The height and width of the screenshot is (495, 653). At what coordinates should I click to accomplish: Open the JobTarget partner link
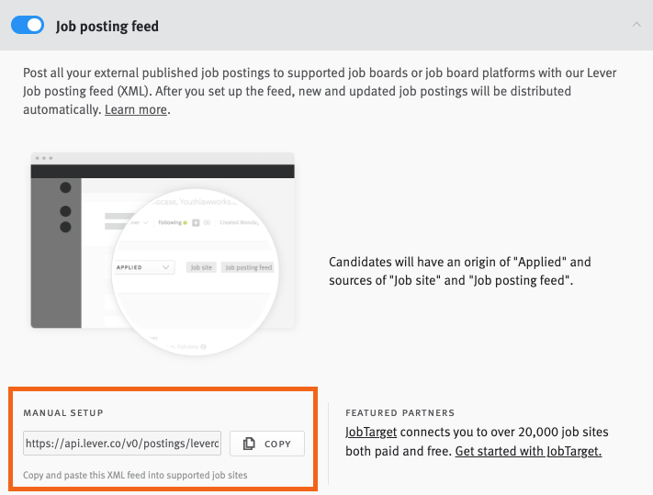click(x=371, y=432)
